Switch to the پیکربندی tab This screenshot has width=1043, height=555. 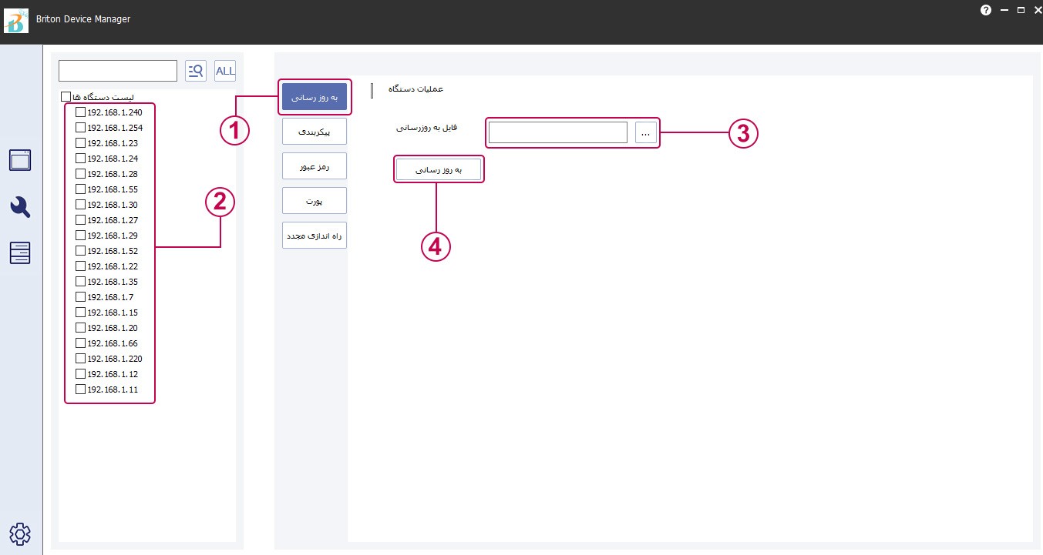coord(315,132)
